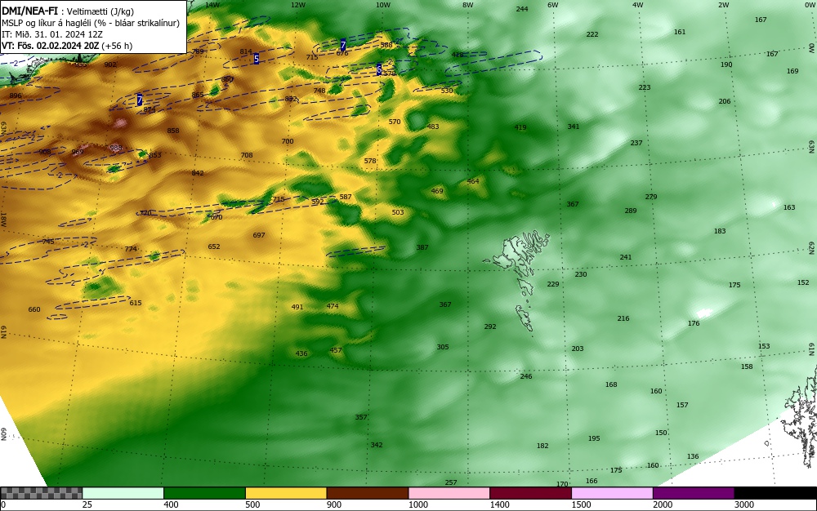Click the legend label 900
The height and width of the screenshot is (511, 817).
tap(334, 504)
